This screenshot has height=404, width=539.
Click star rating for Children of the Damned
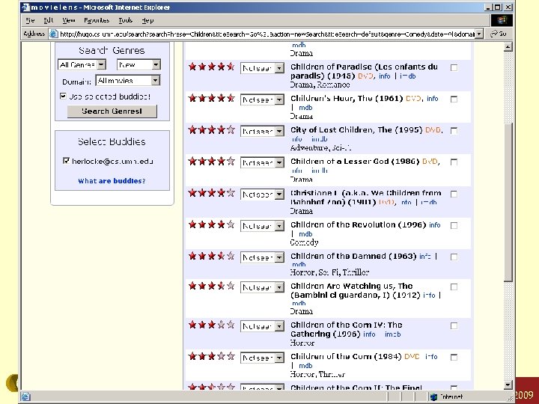tap(211, 256)
